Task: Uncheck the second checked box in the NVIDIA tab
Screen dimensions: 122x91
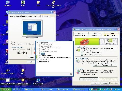Action: 82,55
